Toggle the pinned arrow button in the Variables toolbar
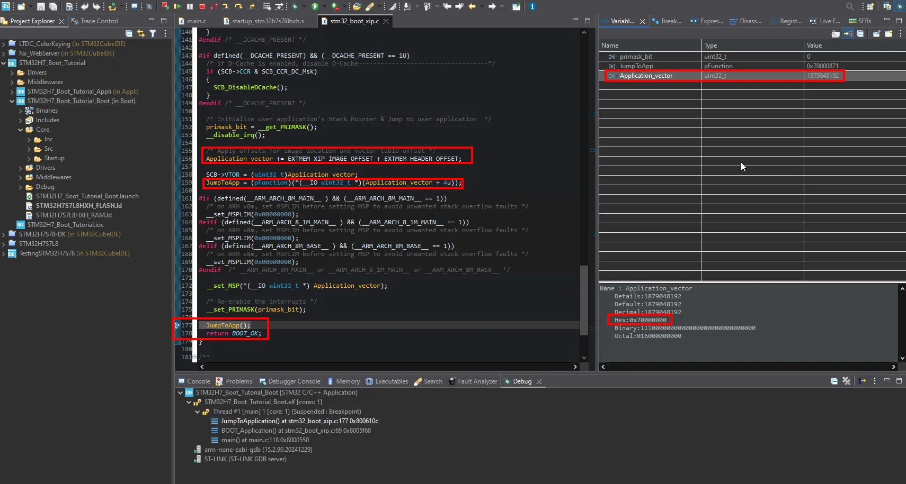Image resolution: width=906 pixels, height=484 pixels. [x=848, y=33]
